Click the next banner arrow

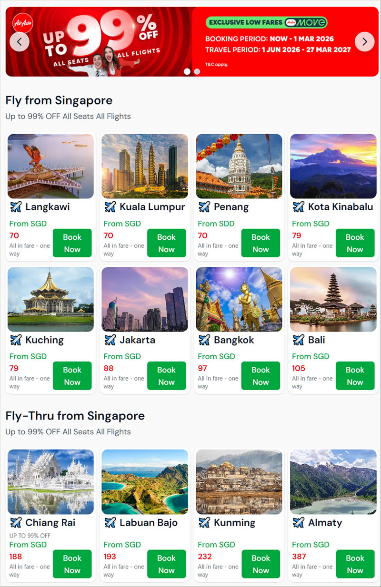[365, 42]
